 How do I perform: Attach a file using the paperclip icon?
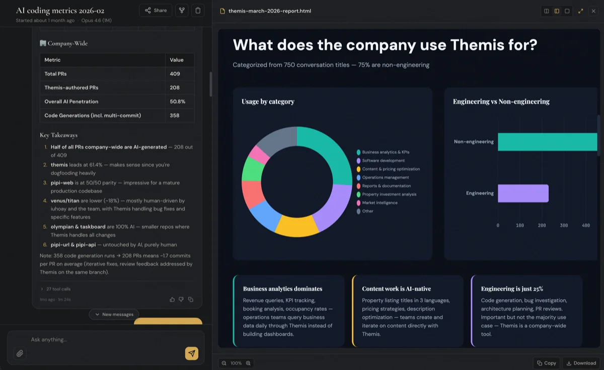click(19, 353)
